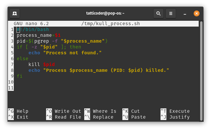Image resolution: width=211 pixels, height=130 pixels.
Task: Click the ^T Execute shortcut
Action: [175, 111]
